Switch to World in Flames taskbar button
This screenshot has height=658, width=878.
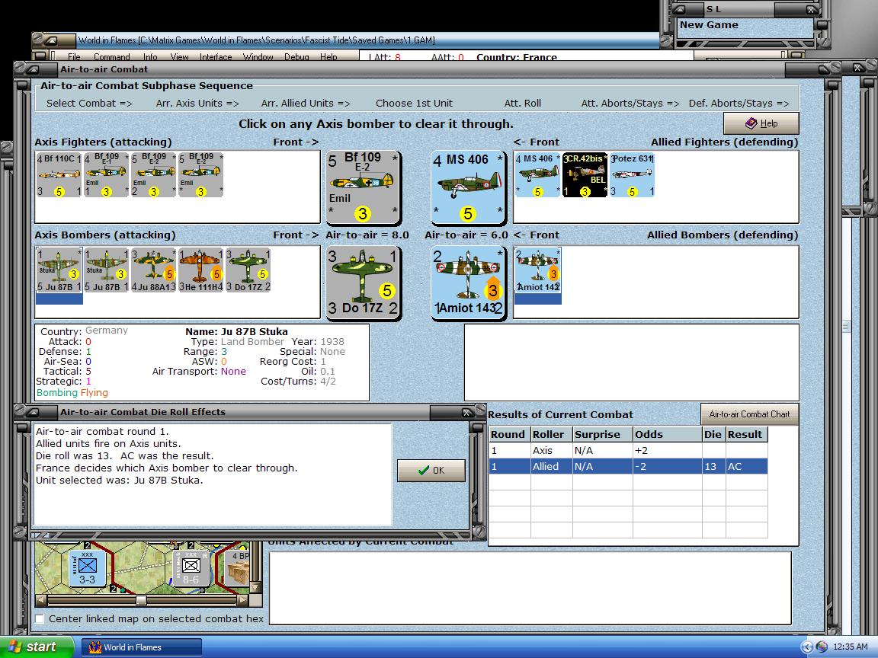point(142,647)
